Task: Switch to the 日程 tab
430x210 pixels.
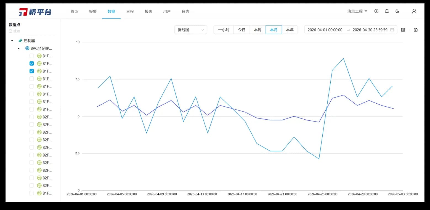Action: point(130,12)
